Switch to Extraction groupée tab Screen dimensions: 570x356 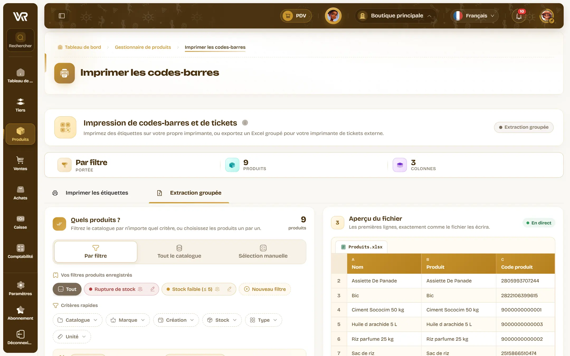[189, 193]
